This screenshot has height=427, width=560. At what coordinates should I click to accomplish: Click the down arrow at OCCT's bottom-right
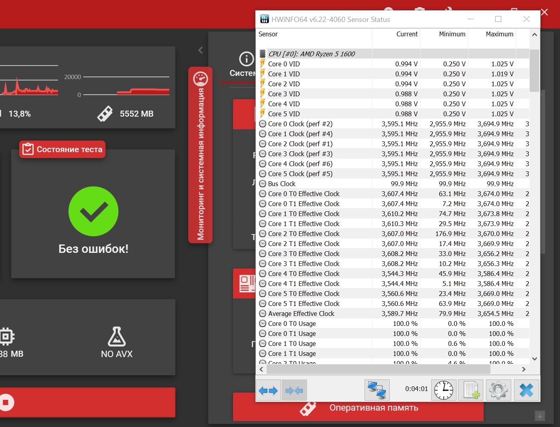point(540,416)
